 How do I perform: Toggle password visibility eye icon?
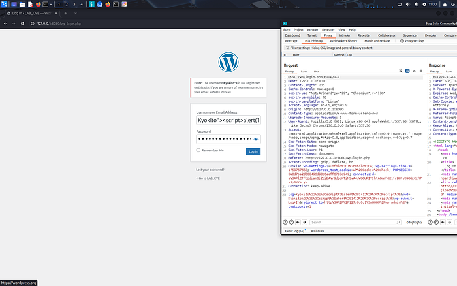[x=256, y=139]
